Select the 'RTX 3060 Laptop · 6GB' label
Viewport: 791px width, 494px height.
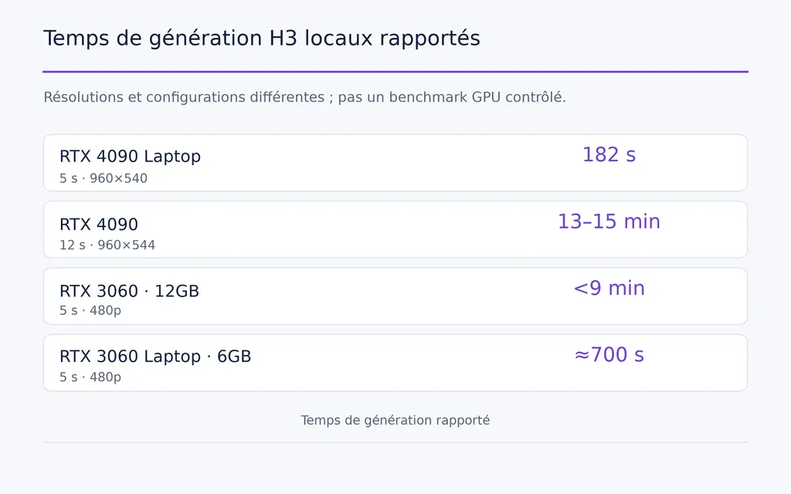click(155, 357)
